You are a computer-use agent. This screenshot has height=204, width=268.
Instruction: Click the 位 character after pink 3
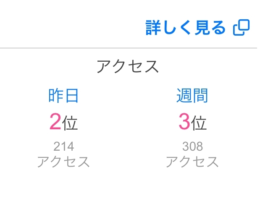click(199, 123)
